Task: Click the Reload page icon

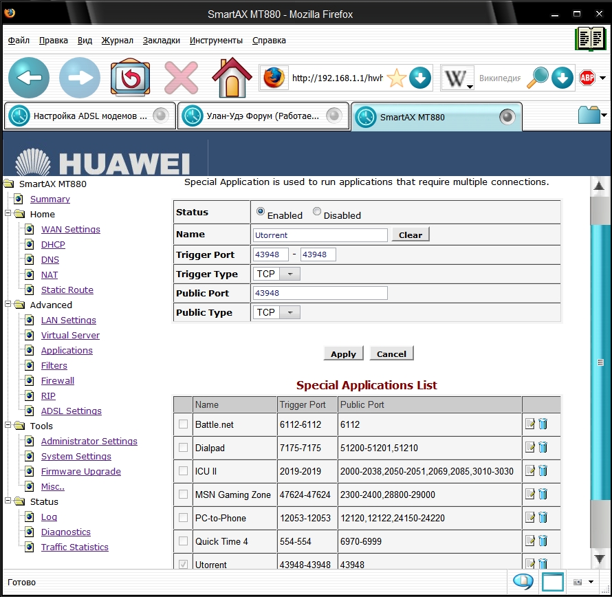Action: point(129,77)
